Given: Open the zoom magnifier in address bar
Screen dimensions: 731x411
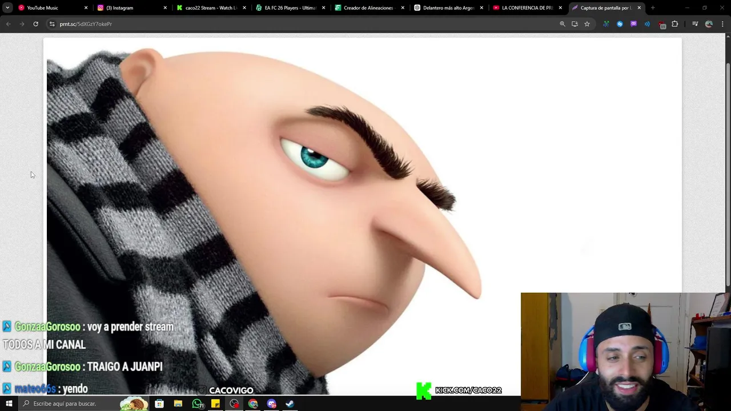Looking at the screenshot, I should click(562, 24).
